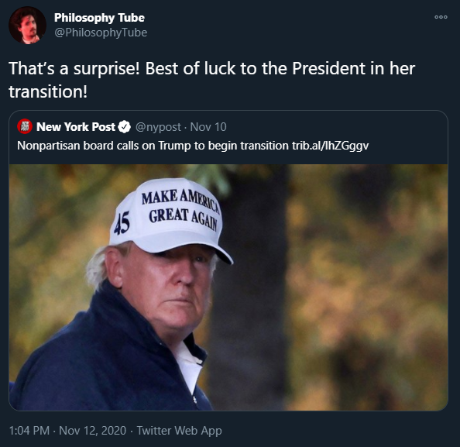Image resolution: width=460 pixels, height=447 pixels.
Task: Click the 1:04 PM timestamp
Action: point(29,431)
